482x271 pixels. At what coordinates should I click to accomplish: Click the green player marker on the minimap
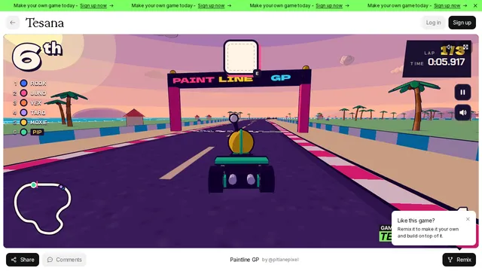tap(33, 185)
